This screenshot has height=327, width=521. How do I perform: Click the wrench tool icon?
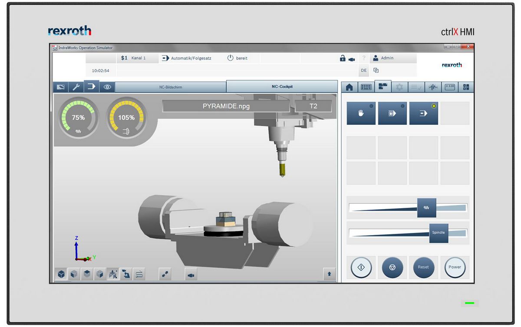point(76,87)
